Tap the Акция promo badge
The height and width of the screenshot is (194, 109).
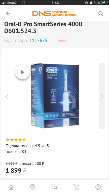[x=62, y=41]
